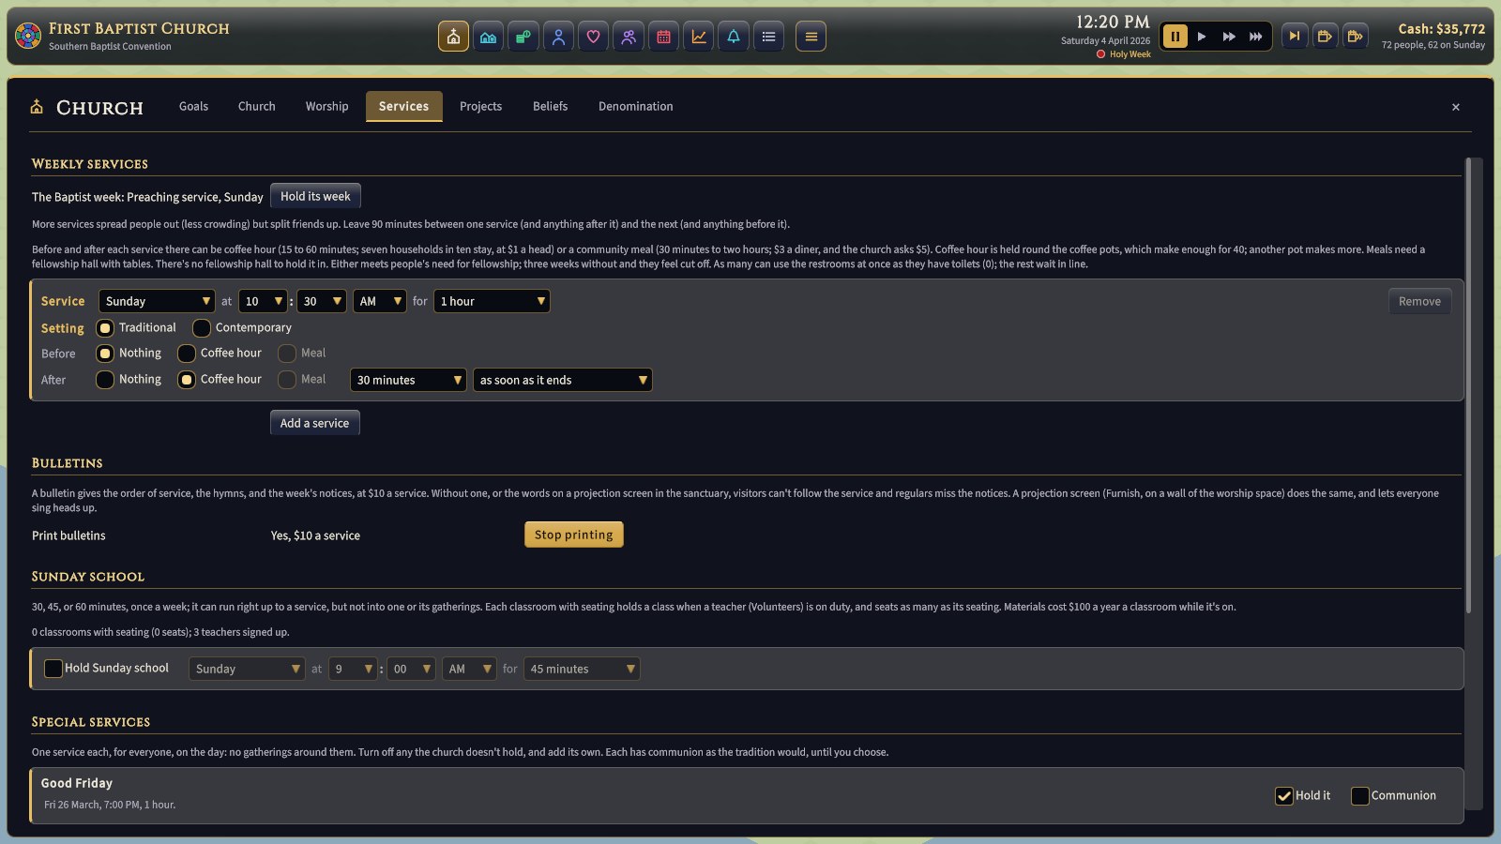Open the single person icon panel
The image size is (1501, 844).
point(558,37)
